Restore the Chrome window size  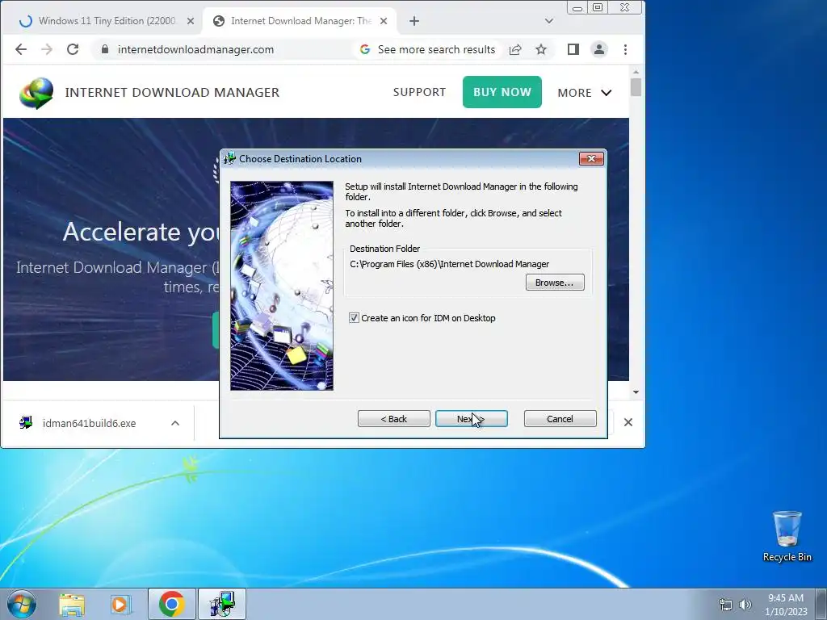coord(598,7)
